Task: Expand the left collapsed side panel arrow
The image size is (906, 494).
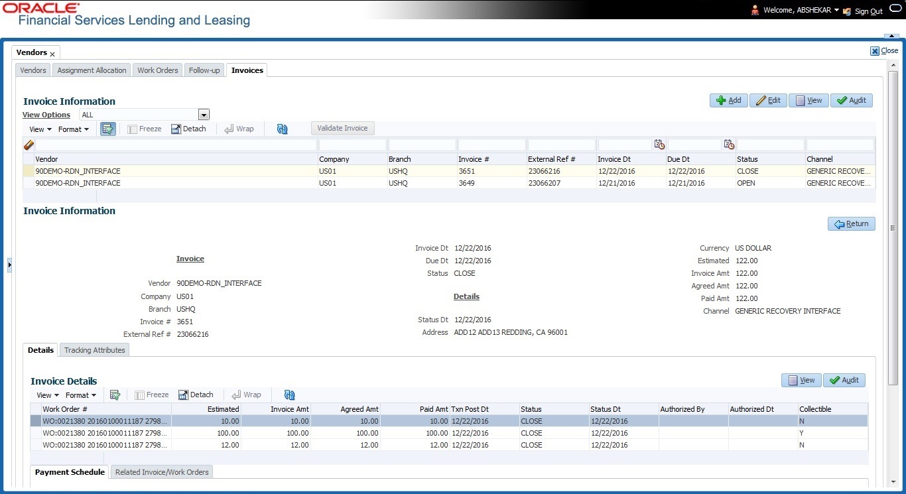Action: [x=9, y=265]
